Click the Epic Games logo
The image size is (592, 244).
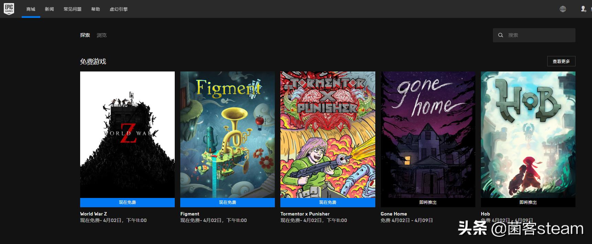click(x=9, y=9)
